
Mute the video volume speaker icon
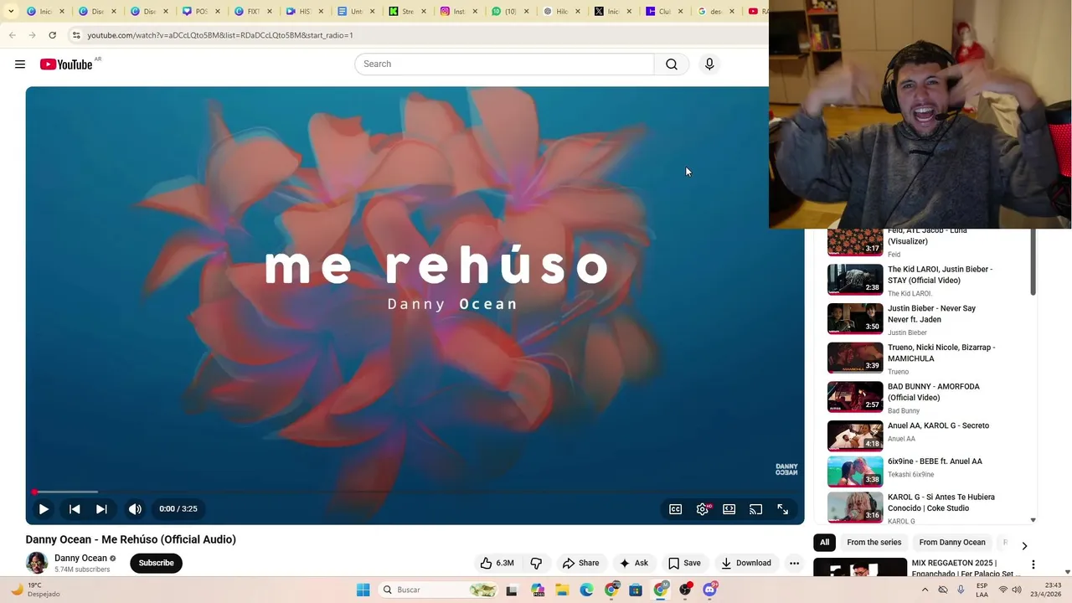[x=135, y=508]
